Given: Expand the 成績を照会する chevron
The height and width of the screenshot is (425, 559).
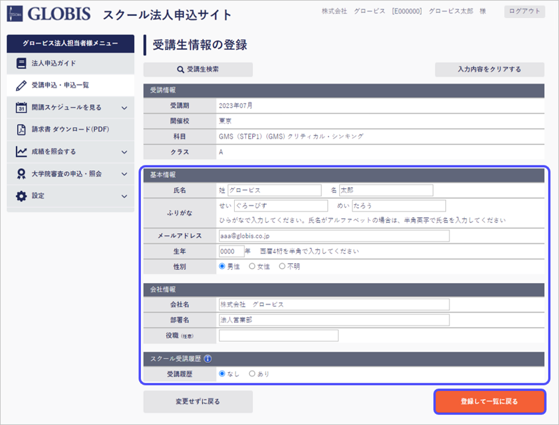Looking at the screenshot, I should [x=124, y=152].
